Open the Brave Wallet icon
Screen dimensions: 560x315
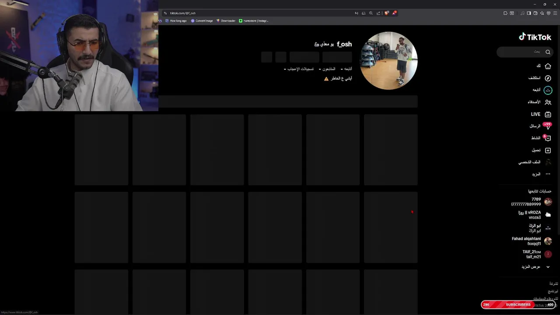535,13
